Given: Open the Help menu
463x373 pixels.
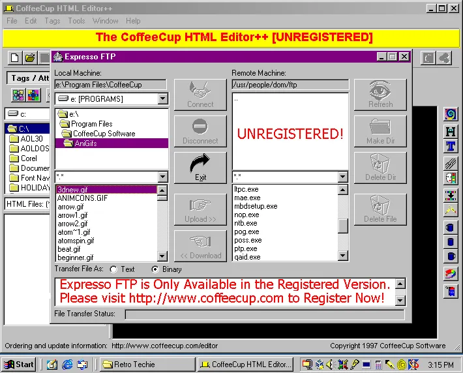Looking at the screenshot, I should tap(133, 21).
